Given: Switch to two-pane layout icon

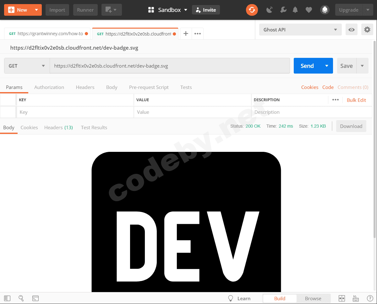Looking at the screenshot, I should [x=341, y=298].
